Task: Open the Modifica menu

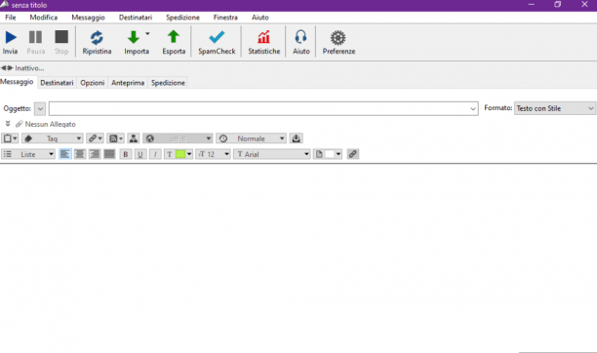Action: (43, 18)
